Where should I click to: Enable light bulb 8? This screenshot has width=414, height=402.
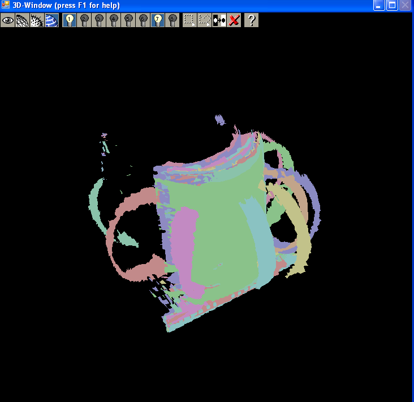[x=172, y=20]
